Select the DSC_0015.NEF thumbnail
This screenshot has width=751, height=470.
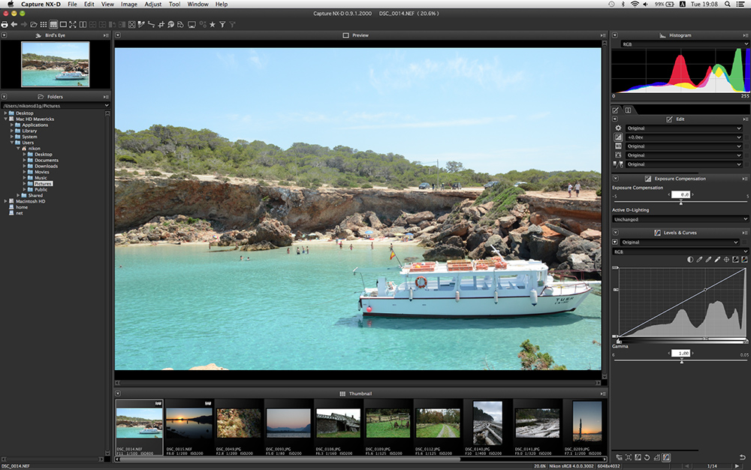(189, 423)
